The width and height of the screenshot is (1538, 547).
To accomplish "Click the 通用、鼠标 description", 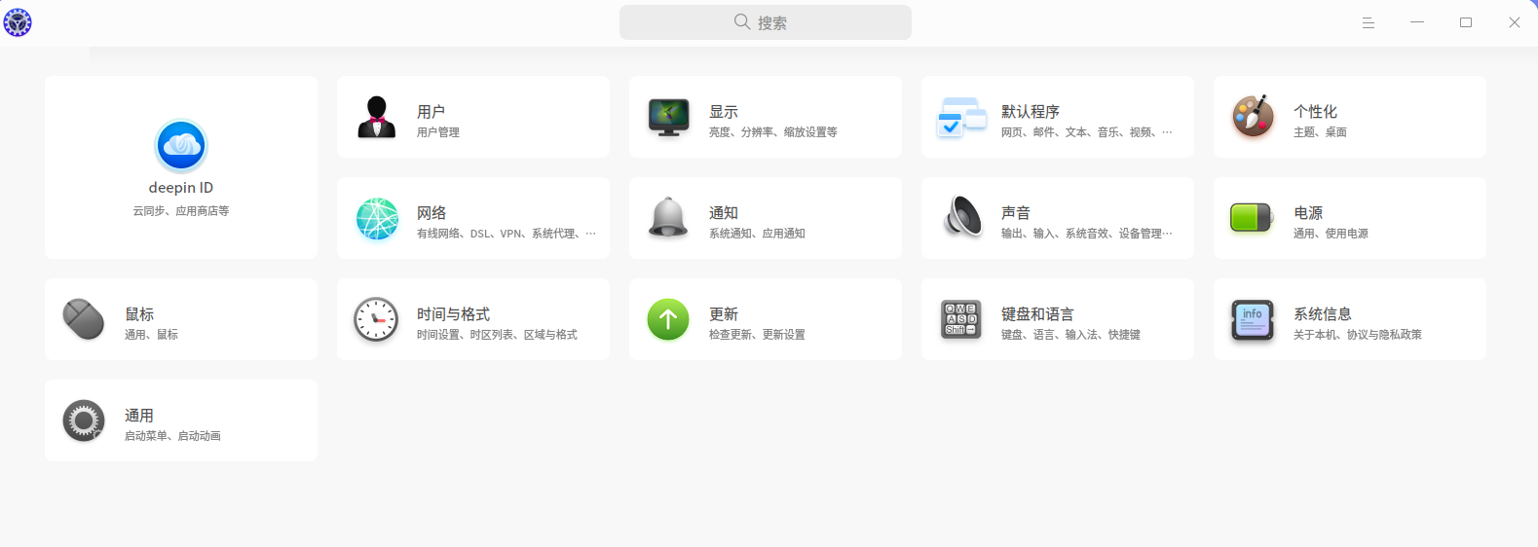I will [151, 335].
